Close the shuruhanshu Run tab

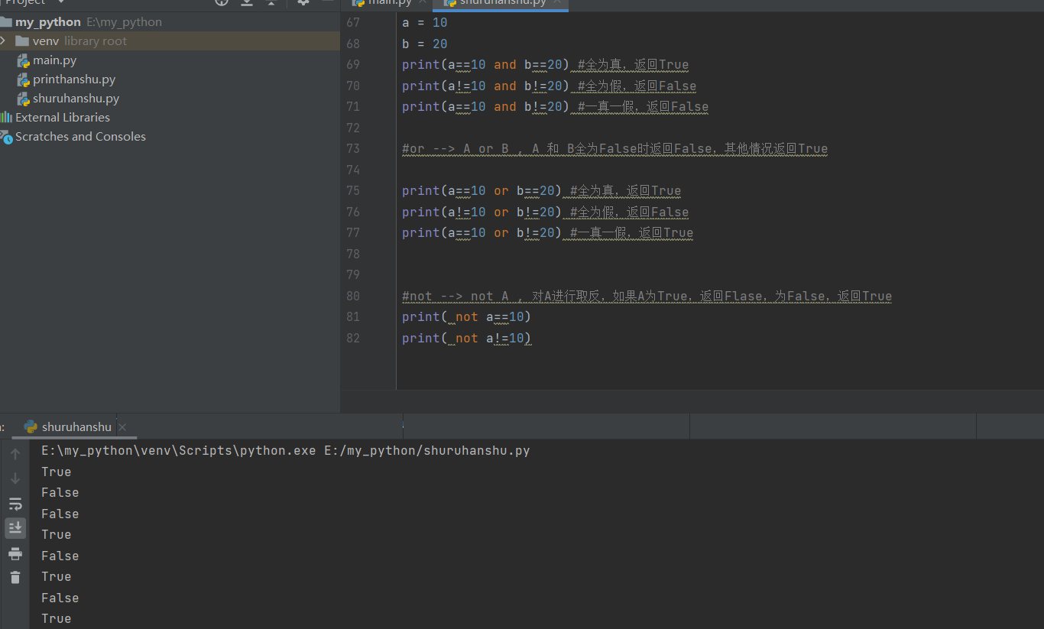coord(122,427)
